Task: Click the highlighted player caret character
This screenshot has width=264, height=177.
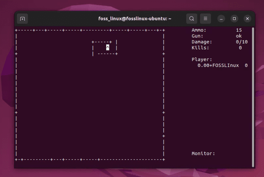Action: [108, 48]
